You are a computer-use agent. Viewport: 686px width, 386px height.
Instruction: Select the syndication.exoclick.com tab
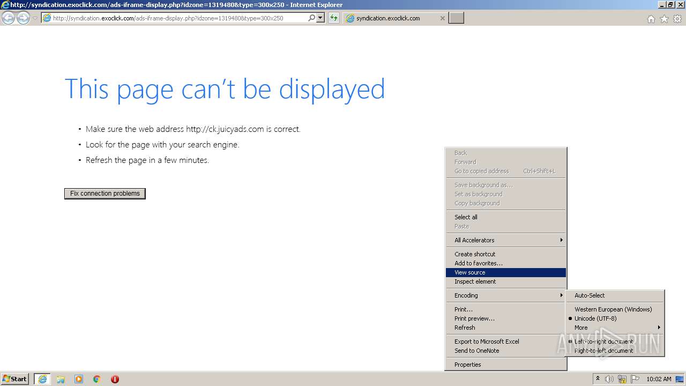coord(395,18)
